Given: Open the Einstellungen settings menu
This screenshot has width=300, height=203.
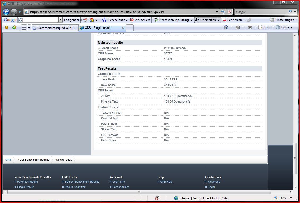Looking at the screenshot, I should point(283,20).
